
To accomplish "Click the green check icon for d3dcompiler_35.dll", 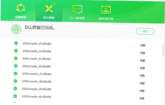I will pyautogui.click(x=16, y=58).
